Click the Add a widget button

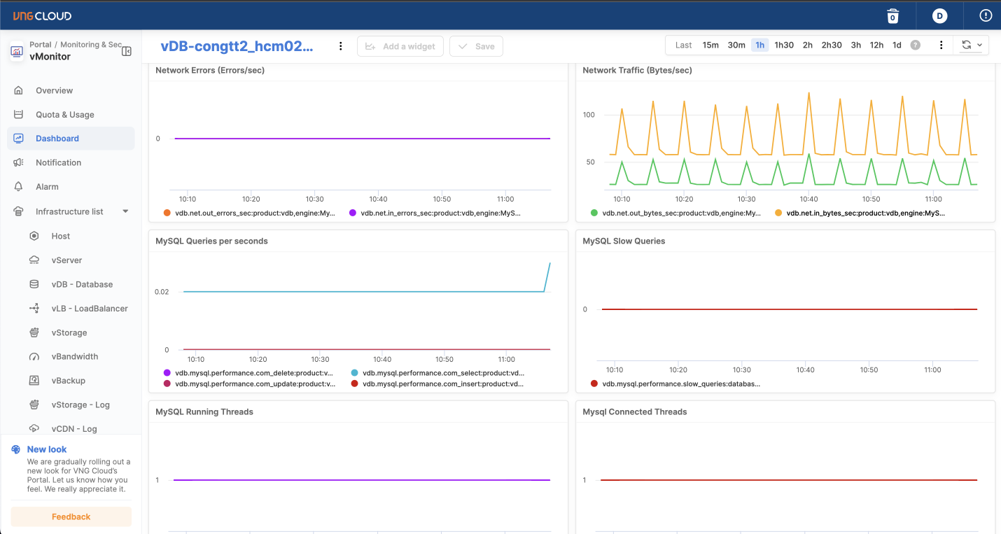[x=400, y=46]
